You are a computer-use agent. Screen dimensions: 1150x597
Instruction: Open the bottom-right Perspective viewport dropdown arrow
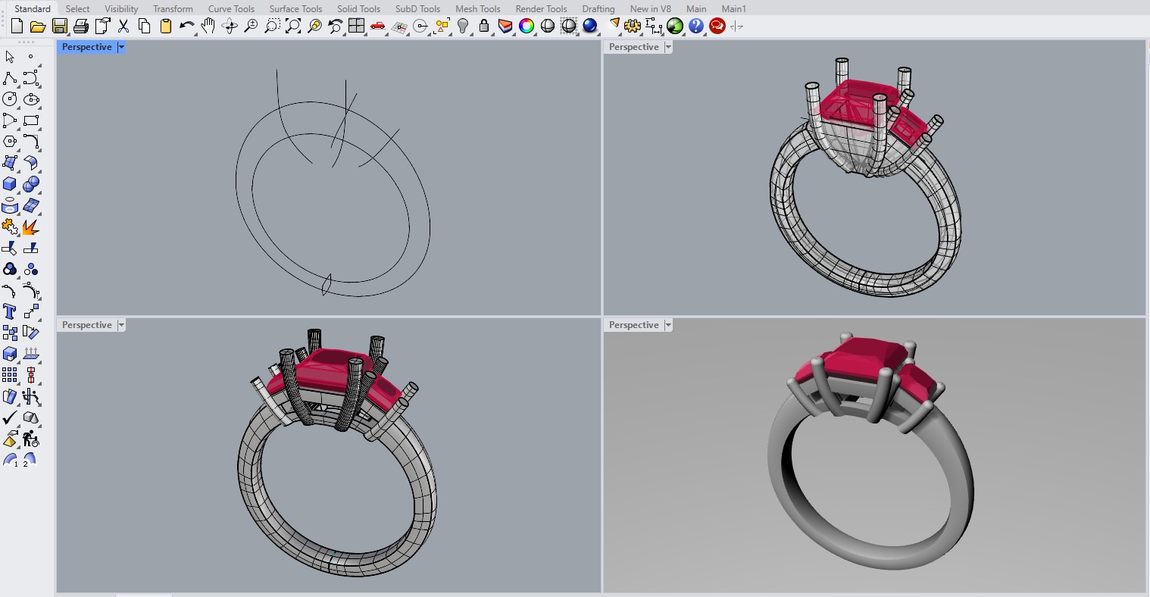pos(668,325)
